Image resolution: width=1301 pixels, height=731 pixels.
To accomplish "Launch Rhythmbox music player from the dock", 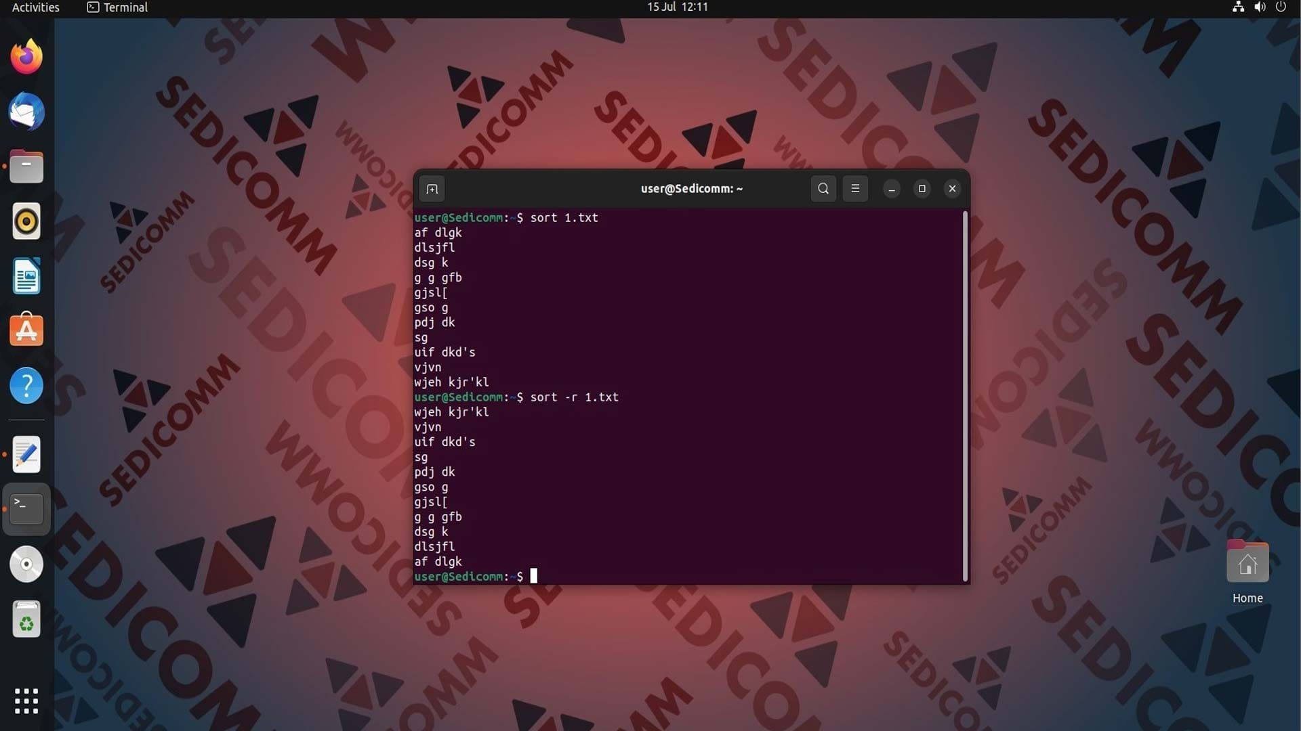I will point(26,221).
